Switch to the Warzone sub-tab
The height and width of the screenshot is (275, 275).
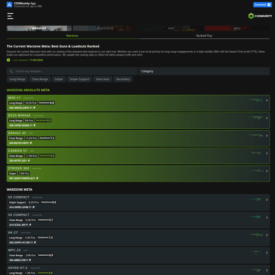(72, 36)
